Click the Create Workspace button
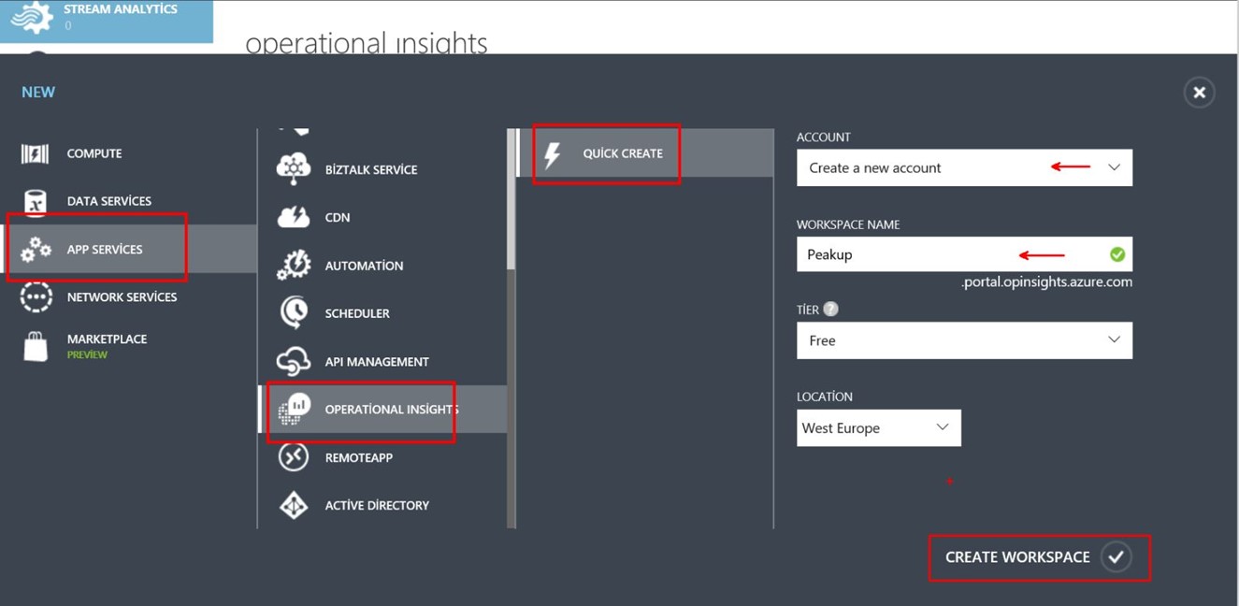Viewport: 1239px width, 606px height. tap(1039, 557)
